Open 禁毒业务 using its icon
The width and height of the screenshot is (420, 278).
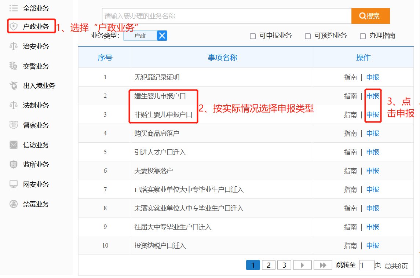click(14, 204)
